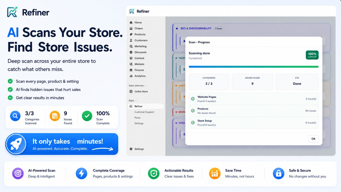Click the rocket icon on the blue banner
The width and height of the screenshot is (341, 192).
coord(16,144)
